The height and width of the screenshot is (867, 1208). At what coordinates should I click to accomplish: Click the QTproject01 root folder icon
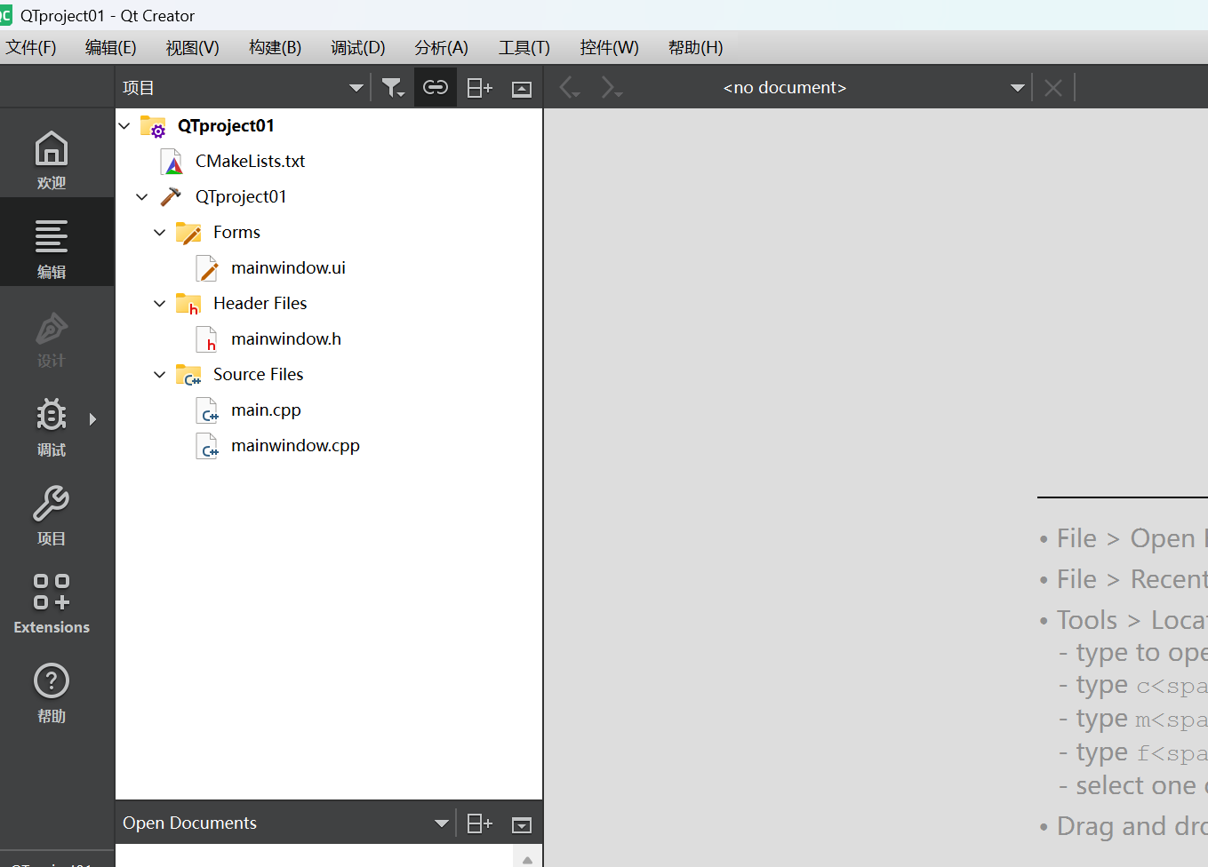154,126
